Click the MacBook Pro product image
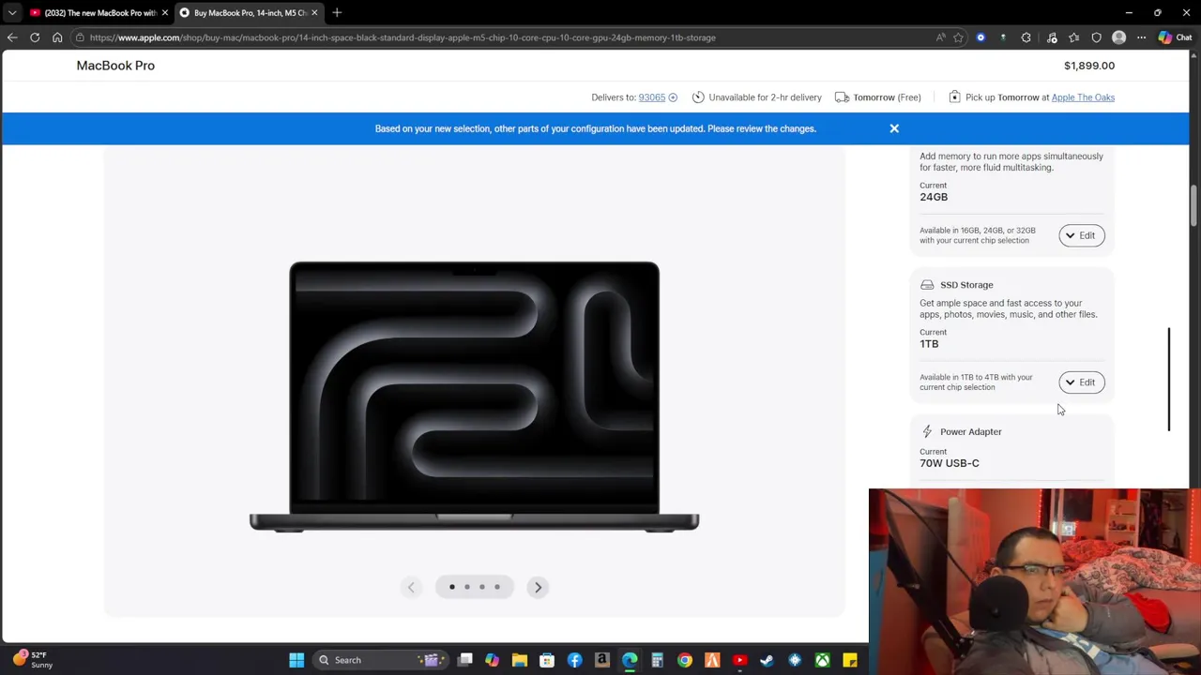1201x675 pixels. point(474,397)
